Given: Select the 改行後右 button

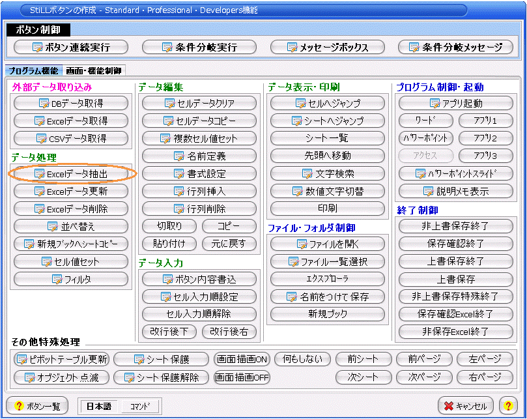Looking at the screenshot, I should coord(229,332).
